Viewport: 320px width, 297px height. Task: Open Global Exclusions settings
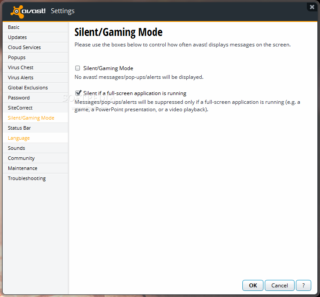click(36, 88)
